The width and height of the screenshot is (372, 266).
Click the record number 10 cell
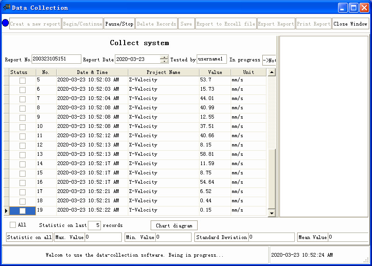tap(46, 126)
